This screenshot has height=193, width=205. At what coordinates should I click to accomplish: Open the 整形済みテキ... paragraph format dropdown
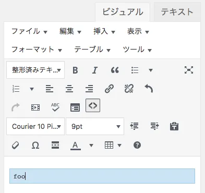coord(35,70)
